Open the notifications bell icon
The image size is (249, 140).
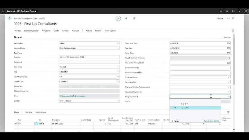(227, 11)
